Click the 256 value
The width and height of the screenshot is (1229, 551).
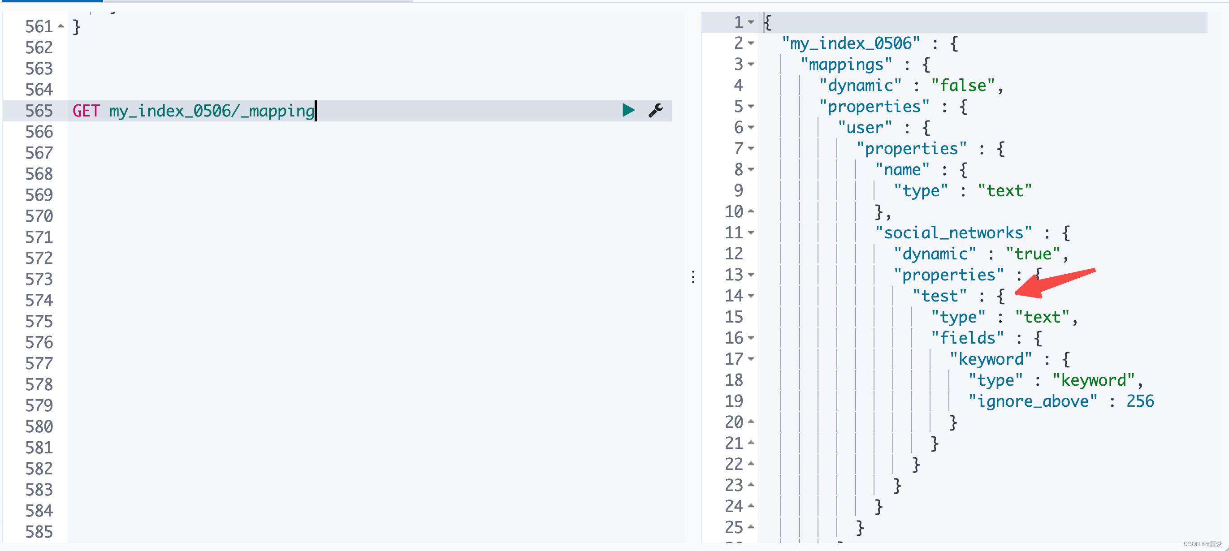point(1140,401)
